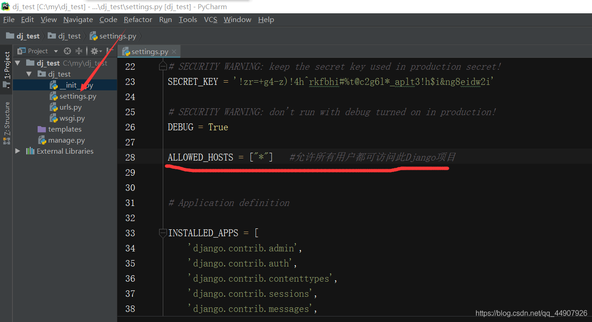Collapse root dj_test project node
The width and height of the screenshot is (592, 322).
click(x=17, y=63)
